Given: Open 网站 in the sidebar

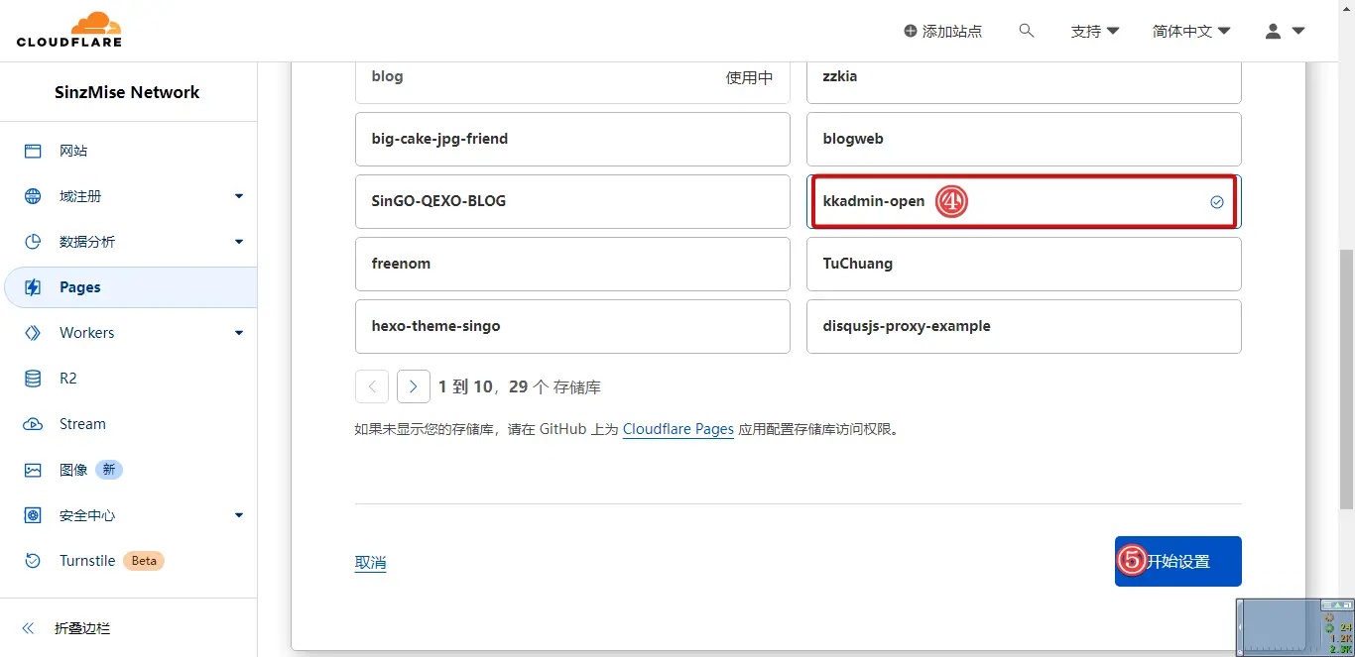Looking at the screenshot, I should click(x=129, y=151).
